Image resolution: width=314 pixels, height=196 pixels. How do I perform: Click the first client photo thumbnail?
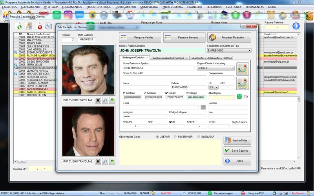88,70
